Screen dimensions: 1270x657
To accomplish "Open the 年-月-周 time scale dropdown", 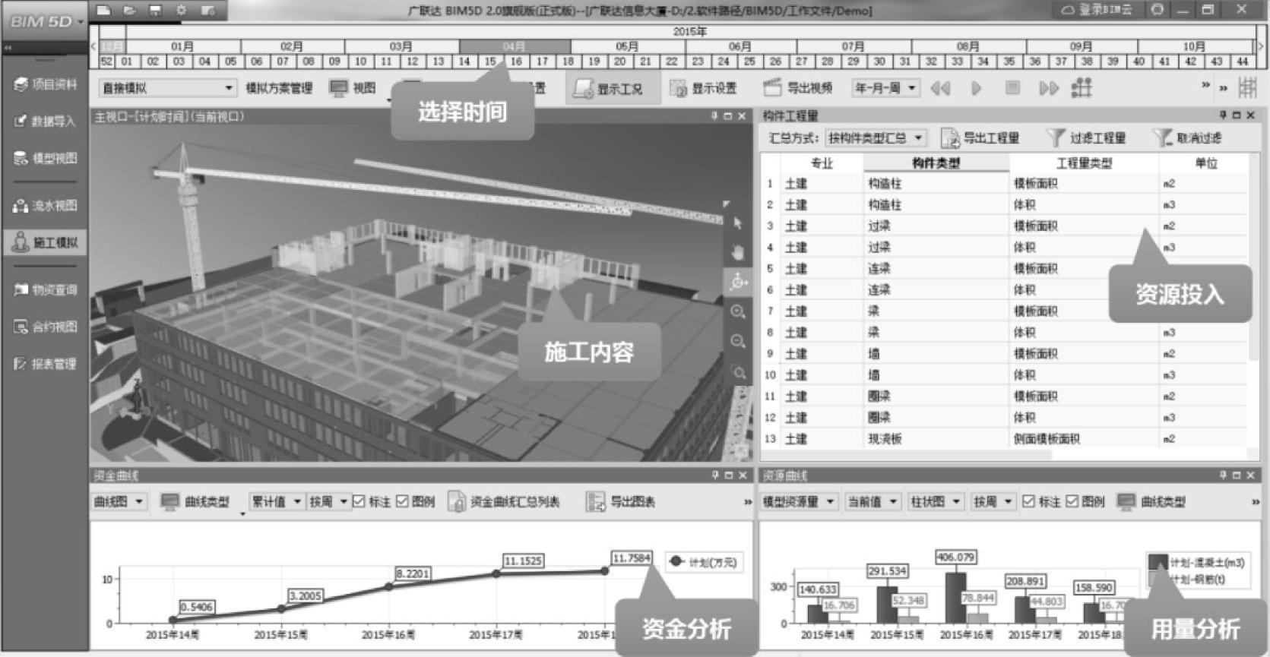I will 885,88.
